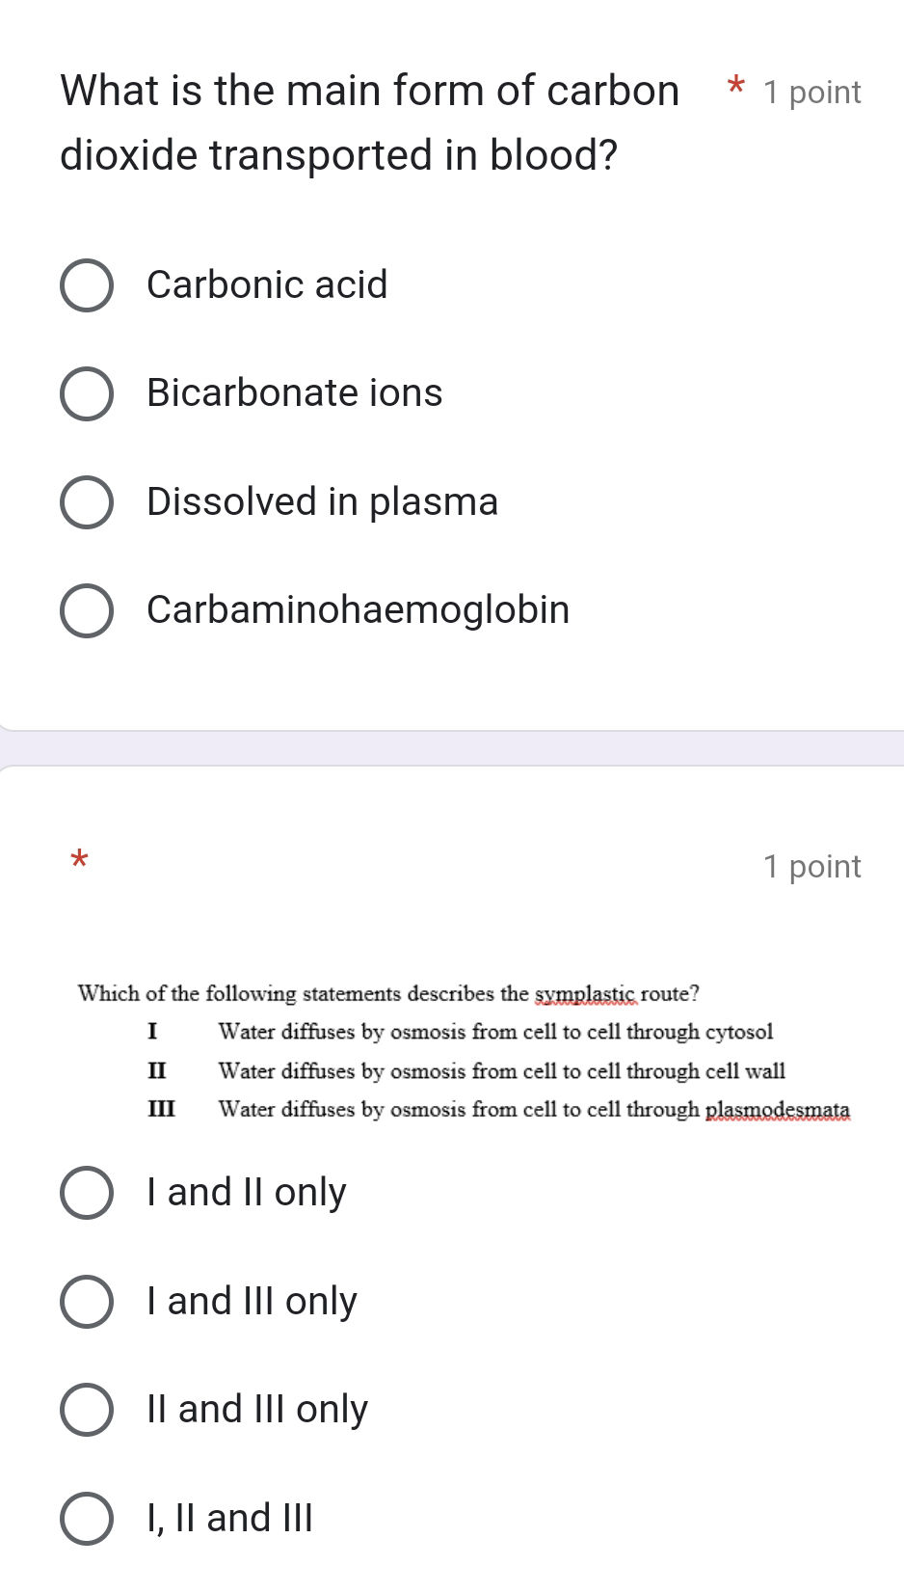Pick the "II and III only" answer
Viewport: 904px width, 1592px height.
[87, 1410]
